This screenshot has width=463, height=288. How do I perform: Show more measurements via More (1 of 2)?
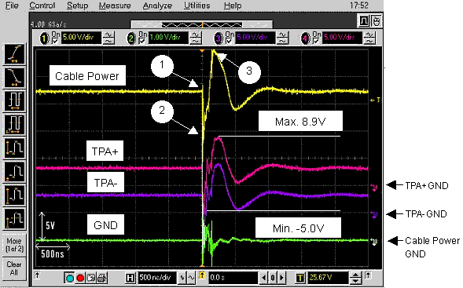coord(14,245)
